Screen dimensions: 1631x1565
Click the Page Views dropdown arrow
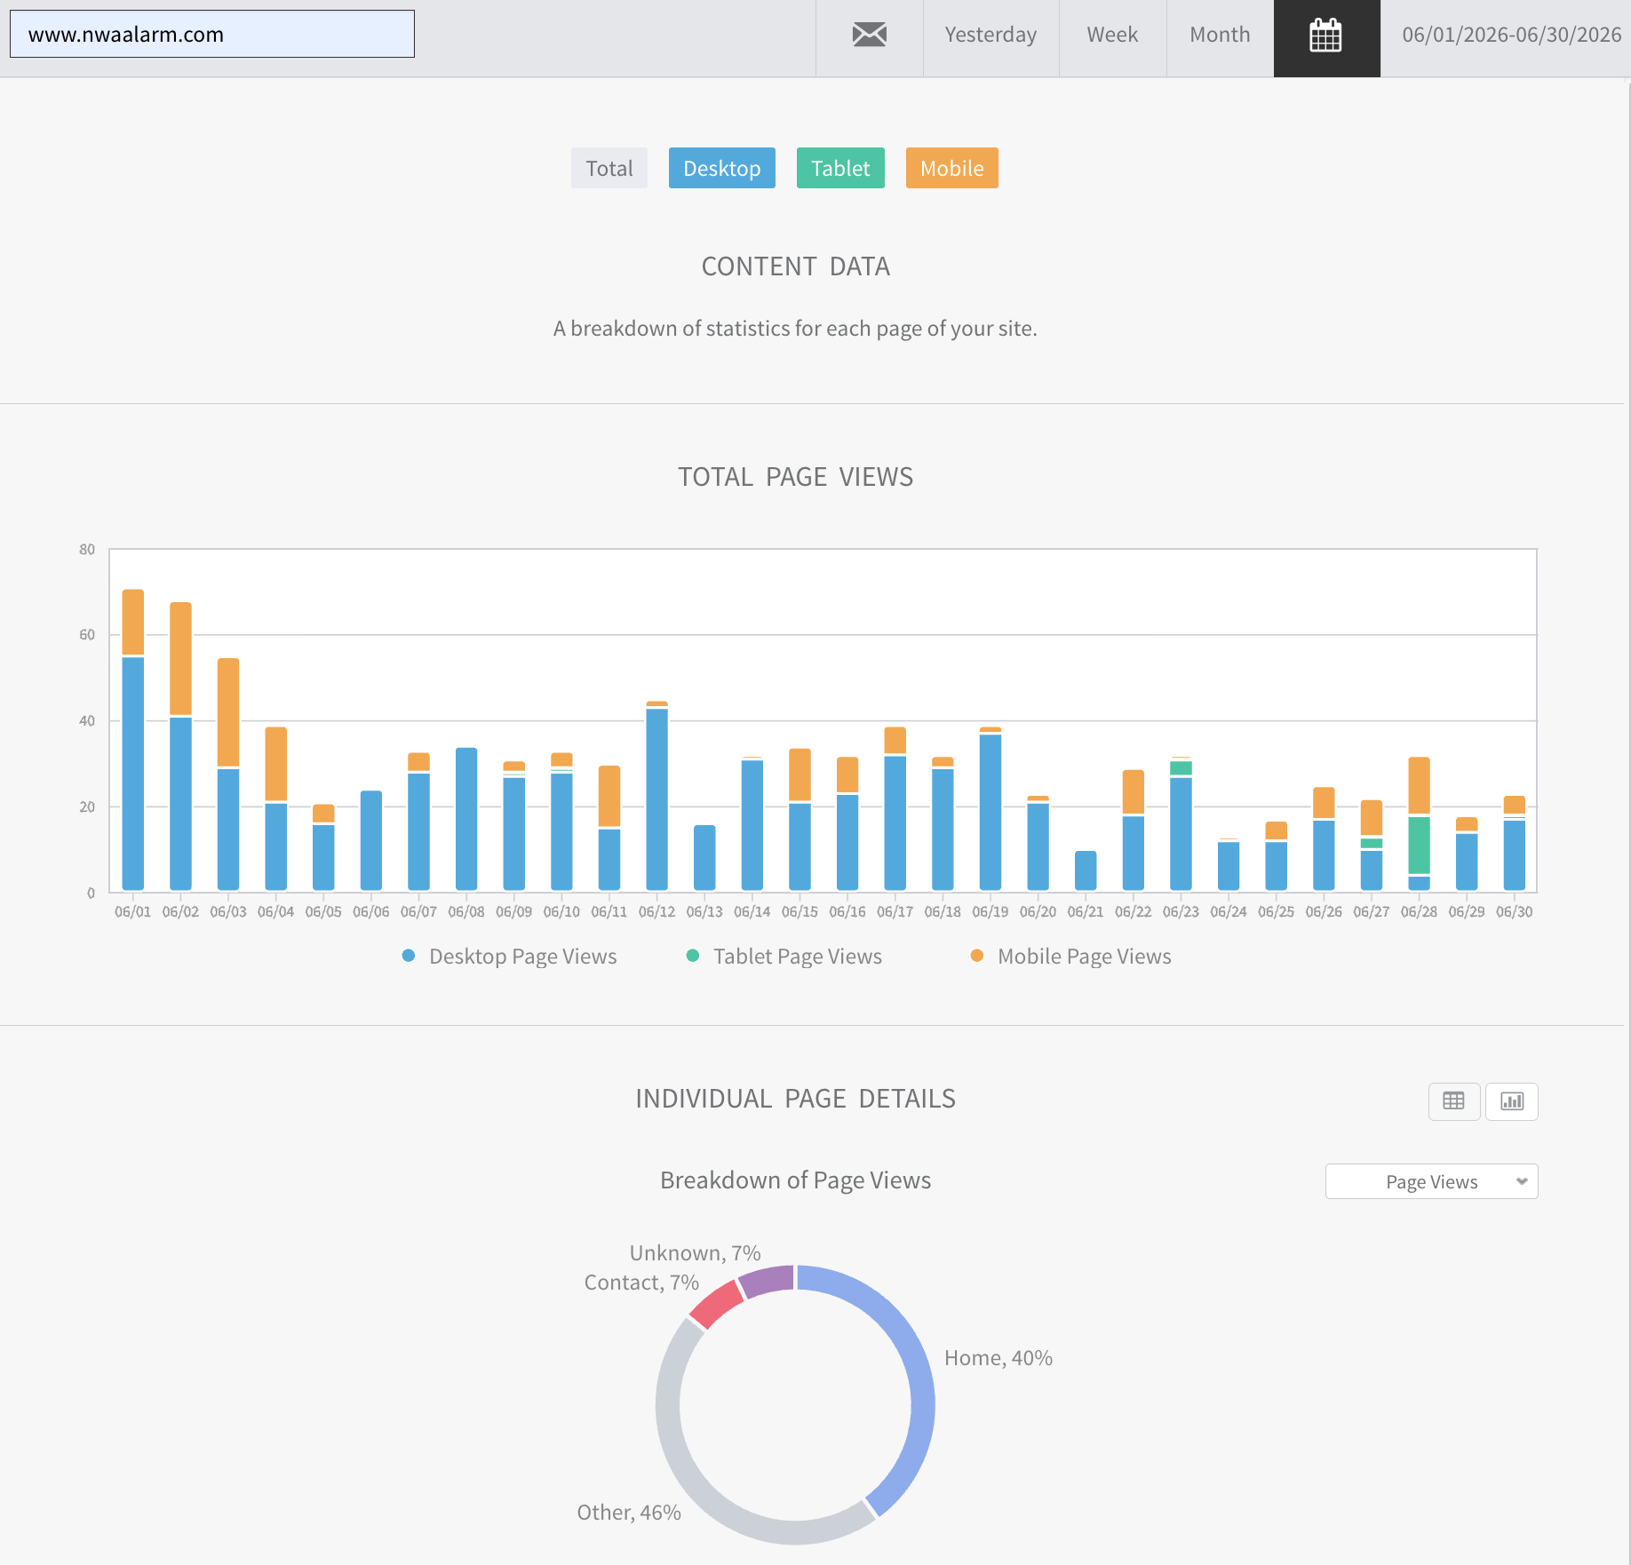(x=1522, y=1181)
